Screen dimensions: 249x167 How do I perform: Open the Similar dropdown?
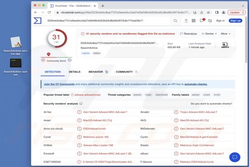(209, 34)
